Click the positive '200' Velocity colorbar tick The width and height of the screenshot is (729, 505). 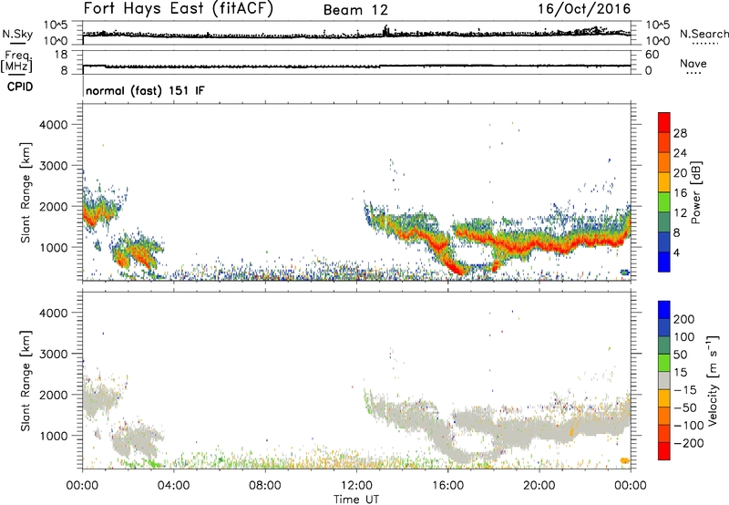point(684,319)
